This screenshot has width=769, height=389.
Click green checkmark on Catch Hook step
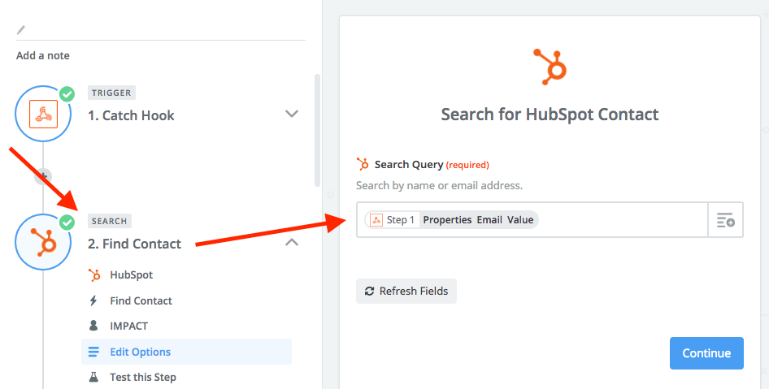[x=67, y=94]
